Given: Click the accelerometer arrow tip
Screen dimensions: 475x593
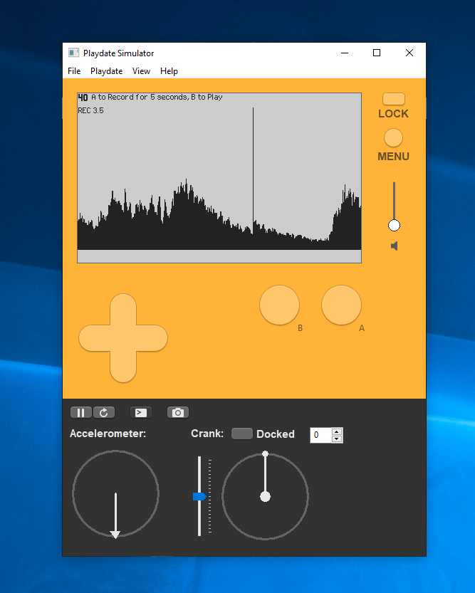Looking at the screenshot, I should 115,535.
